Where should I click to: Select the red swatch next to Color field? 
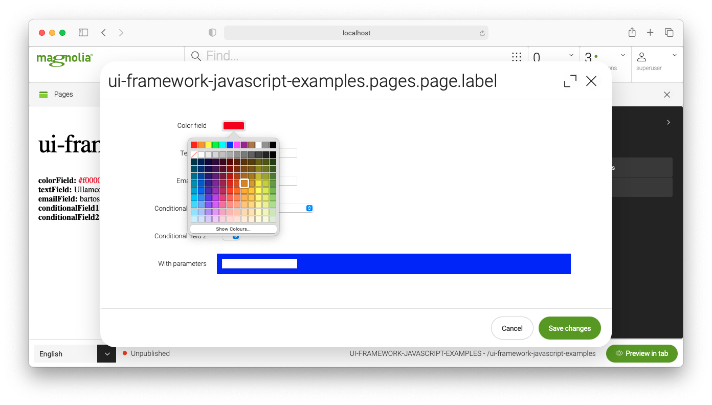(x=233, y=125)
